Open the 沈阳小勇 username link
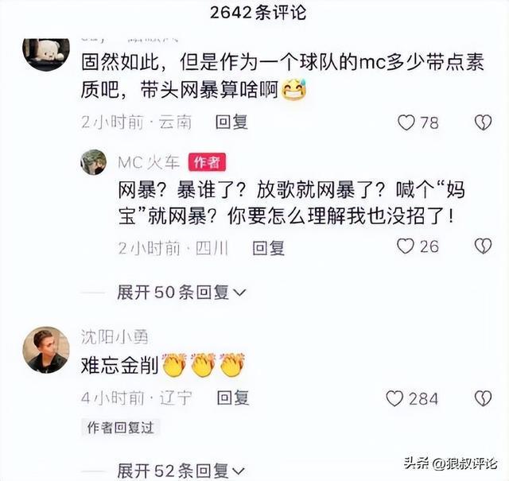This screenshot has width=509, height=481. point(115,336)
